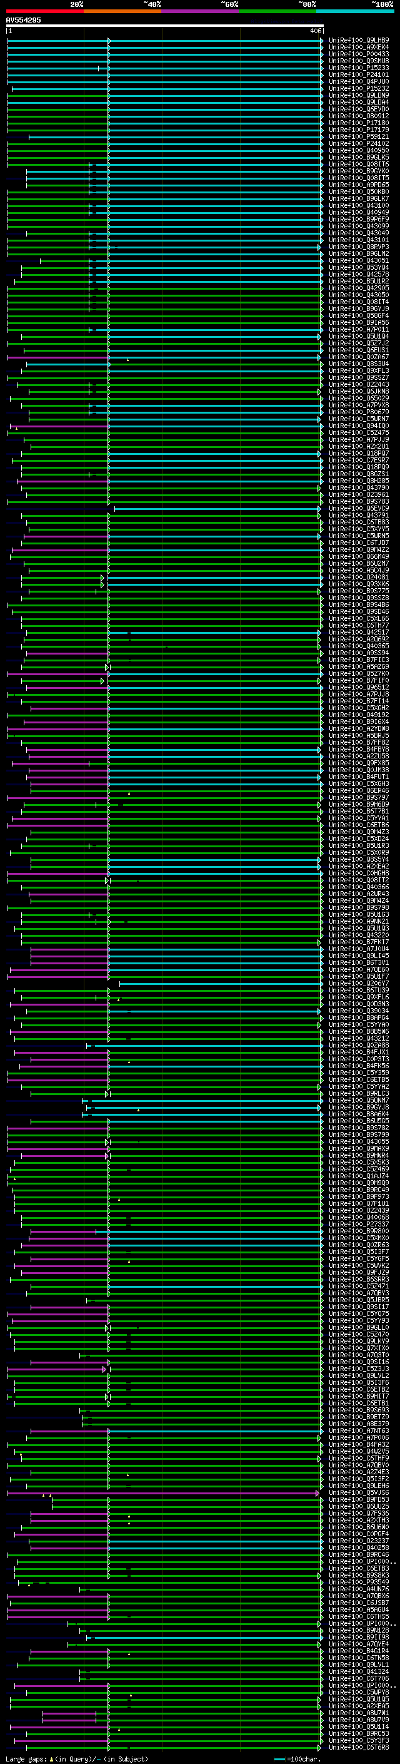This screenshot has width=400, height=1764.
Task: Select the UniRef100_A2X2U1 label
Action: (359, 447)
